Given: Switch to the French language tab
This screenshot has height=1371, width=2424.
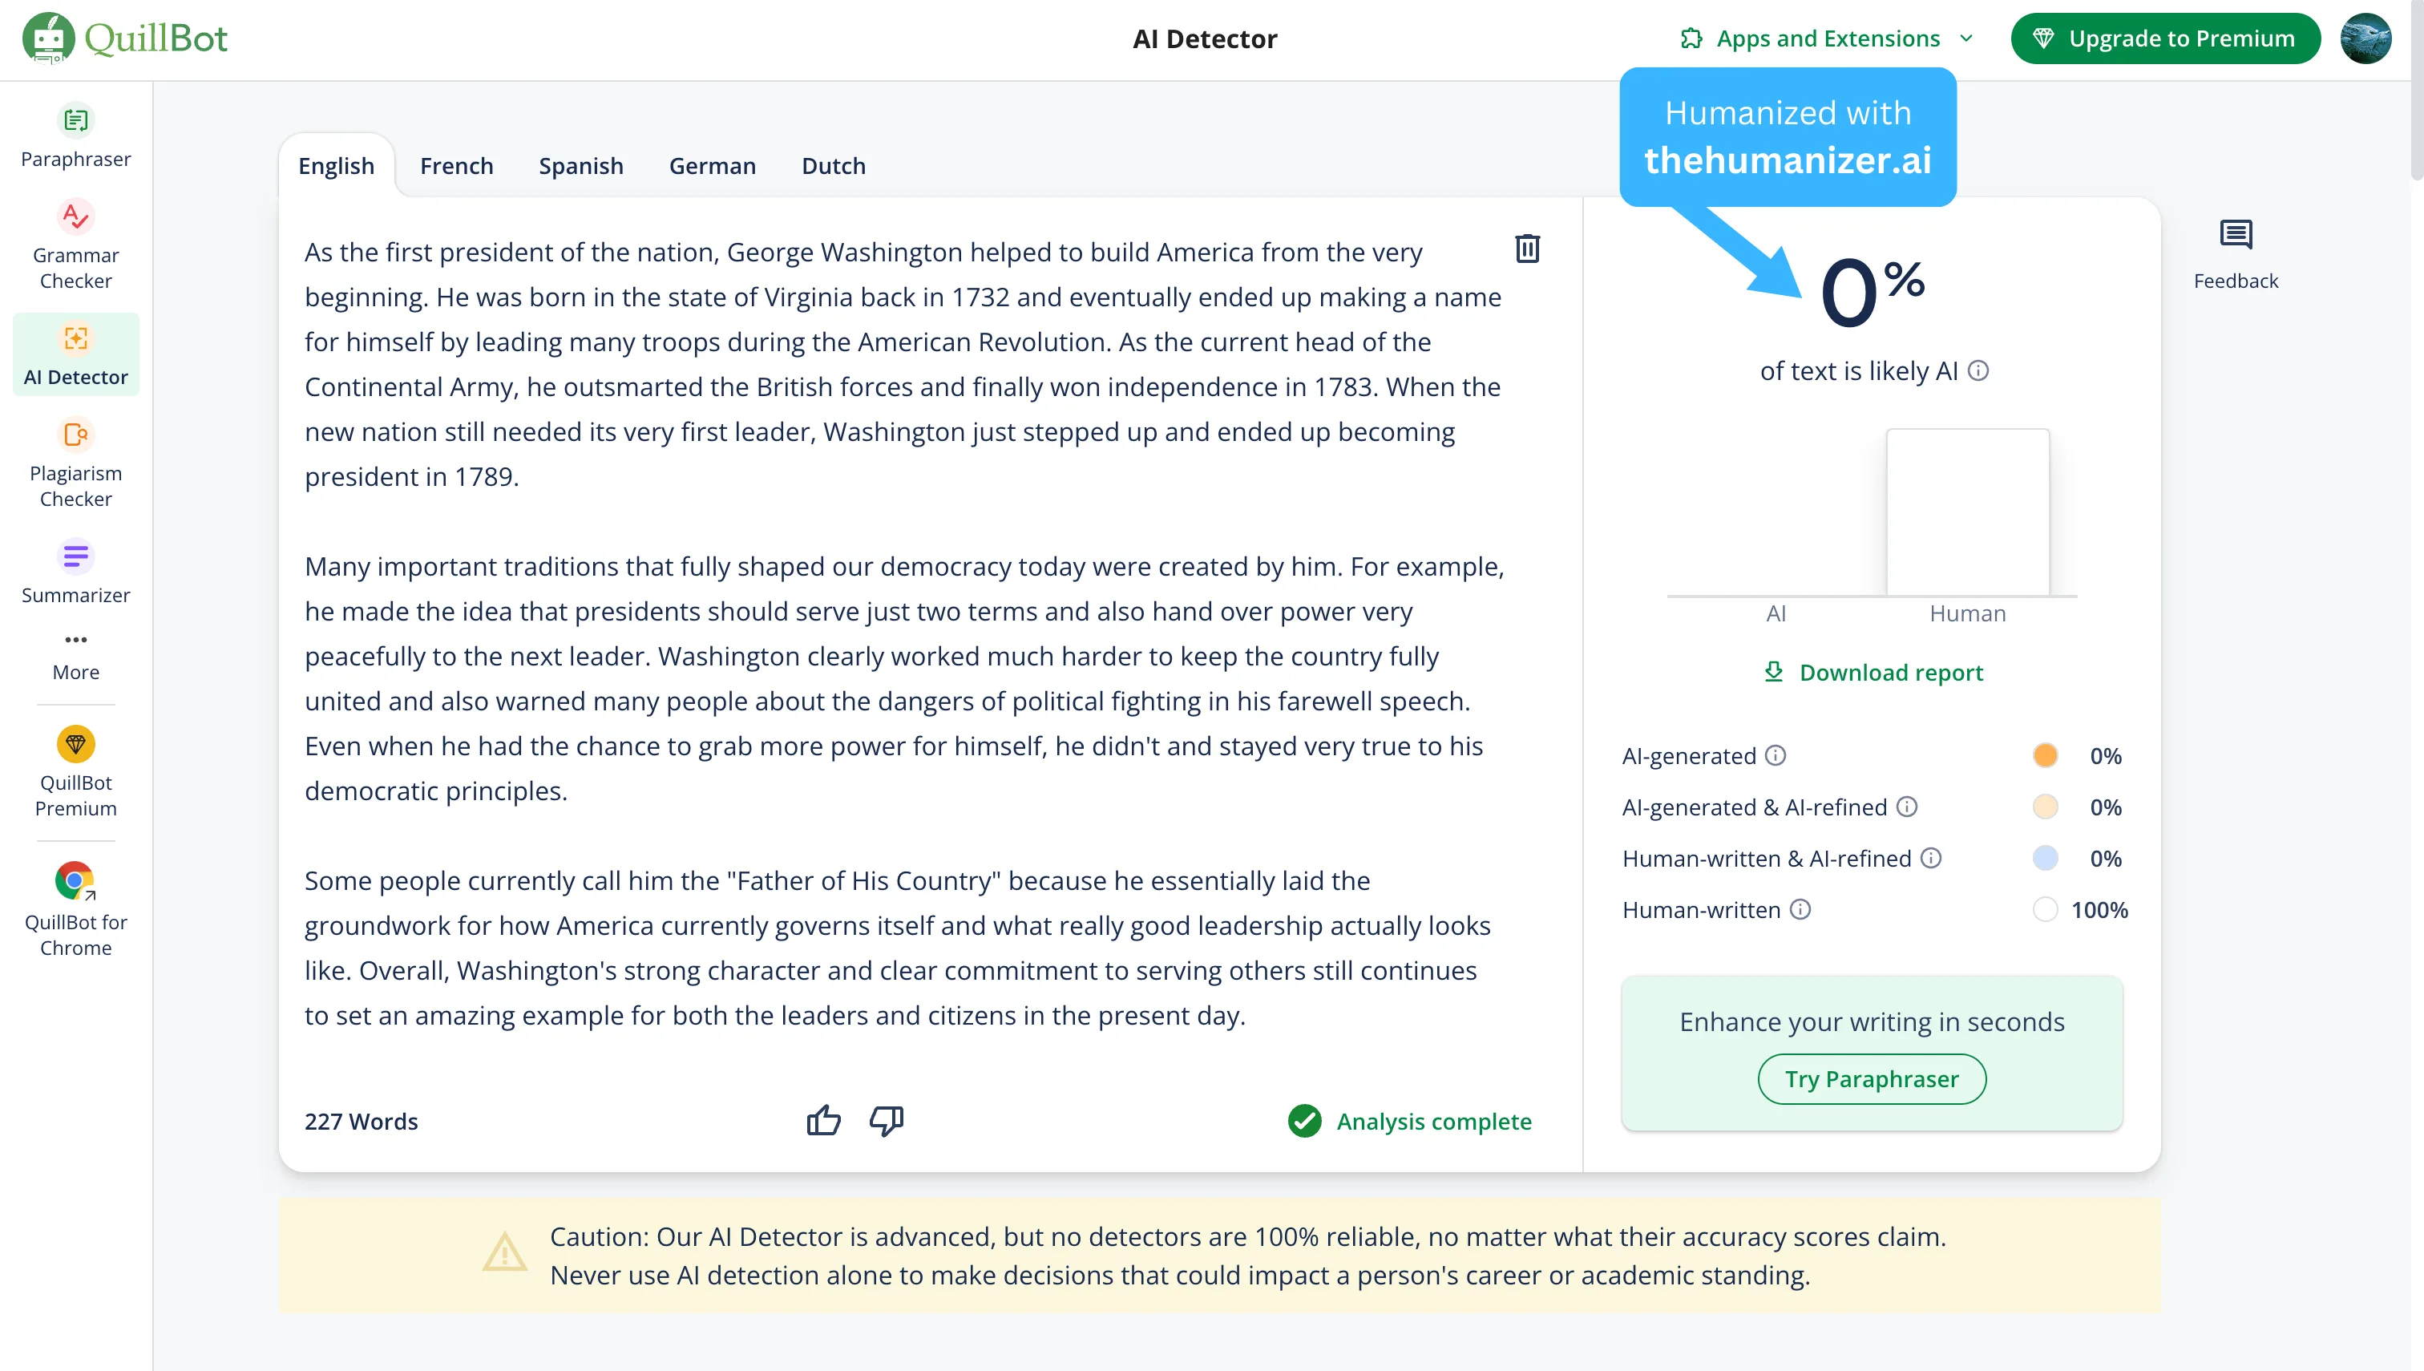Looking at the screenshot, I should [x=457, y=166].
